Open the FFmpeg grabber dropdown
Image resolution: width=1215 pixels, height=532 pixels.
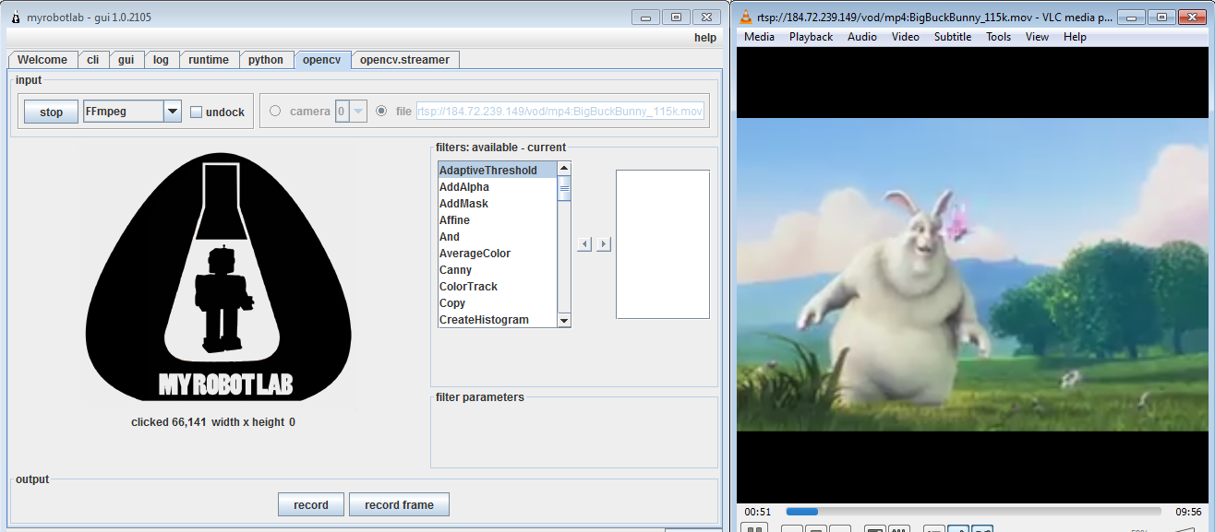172,112
